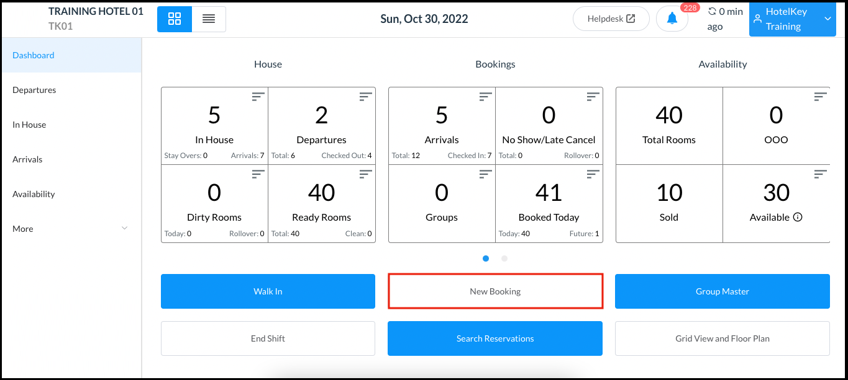The width and height of the screenshot is (848, 380).
Task: Select Departures in the sidebar
Action: 34,90
